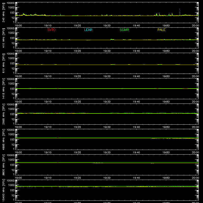Click the 10000 y-axis value on 245 MHz plot

pos(11,3)
